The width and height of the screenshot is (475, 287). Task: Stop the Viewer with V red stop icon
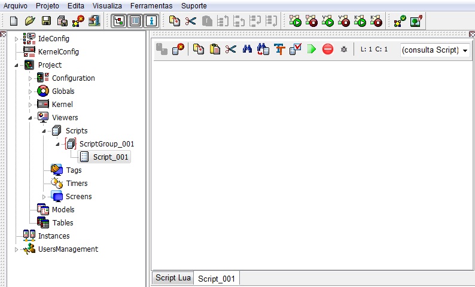(x=344, y=21)
